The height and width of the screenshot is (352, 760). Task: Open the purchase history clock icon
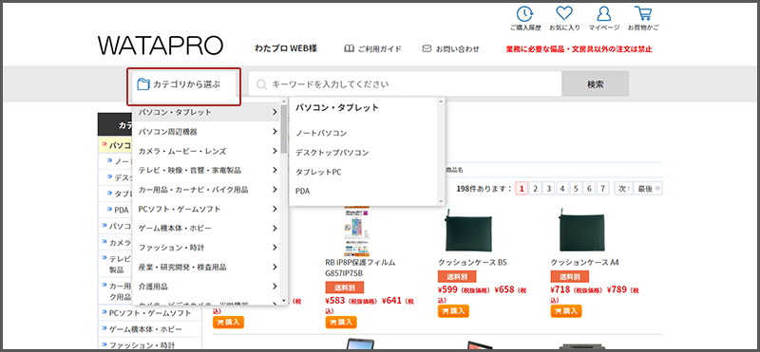(525, 13)
